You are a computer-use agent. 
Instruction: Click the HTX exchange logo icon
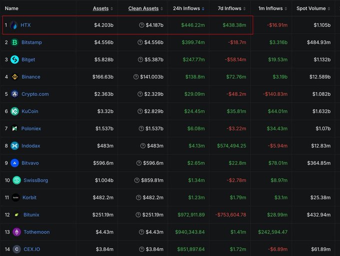coord(14,25)
